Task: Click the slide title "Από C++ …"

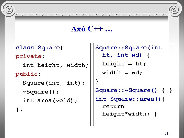Action: [x=92, y=29]
